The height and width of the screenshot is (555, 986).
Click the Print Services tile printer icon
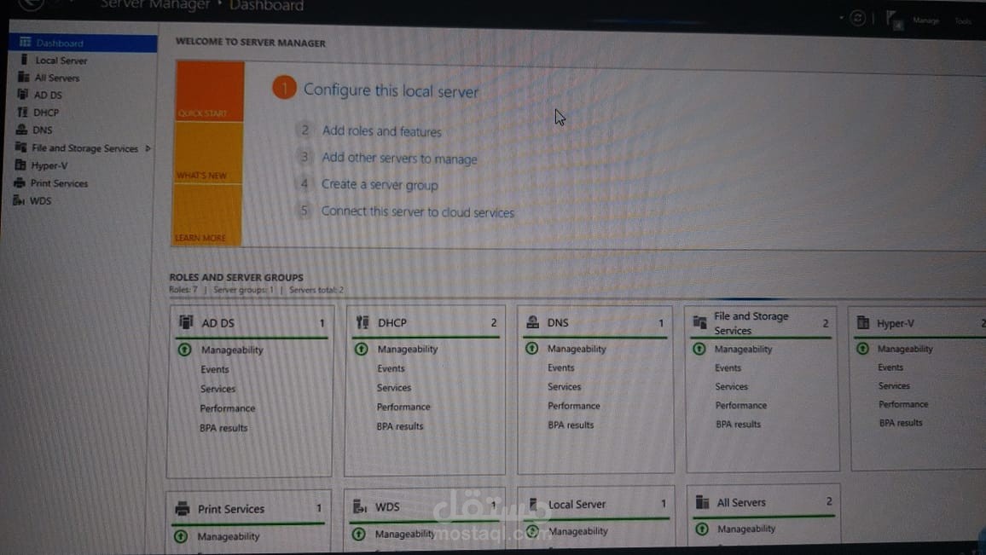(183, 508)
